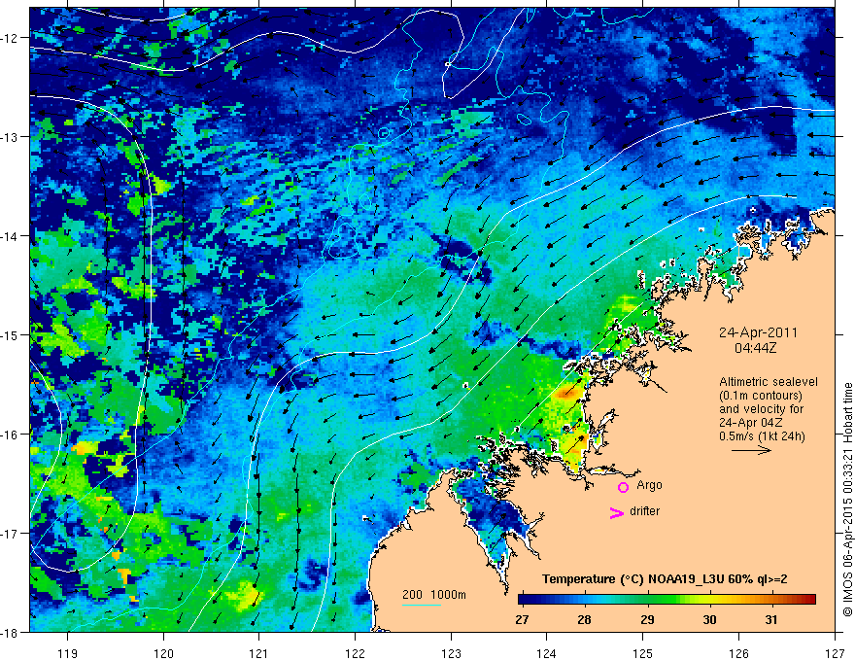This screenshot has height=661, width=855.
Task: Click latitude axis label '-17'
Action: (x=11, y=534)
